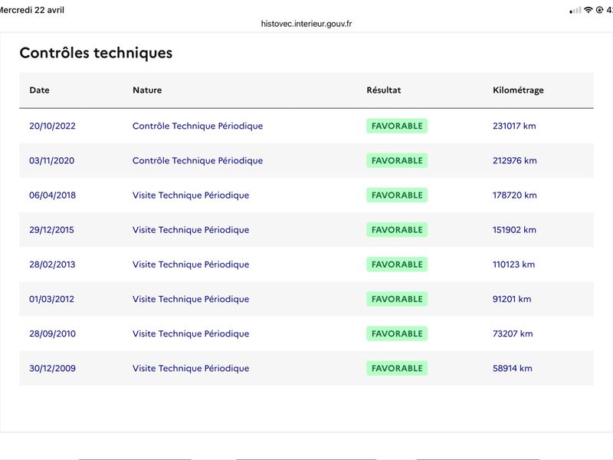Select the Date column header
The width and height of the screenshot is (613, 460).
pos(39,90)
